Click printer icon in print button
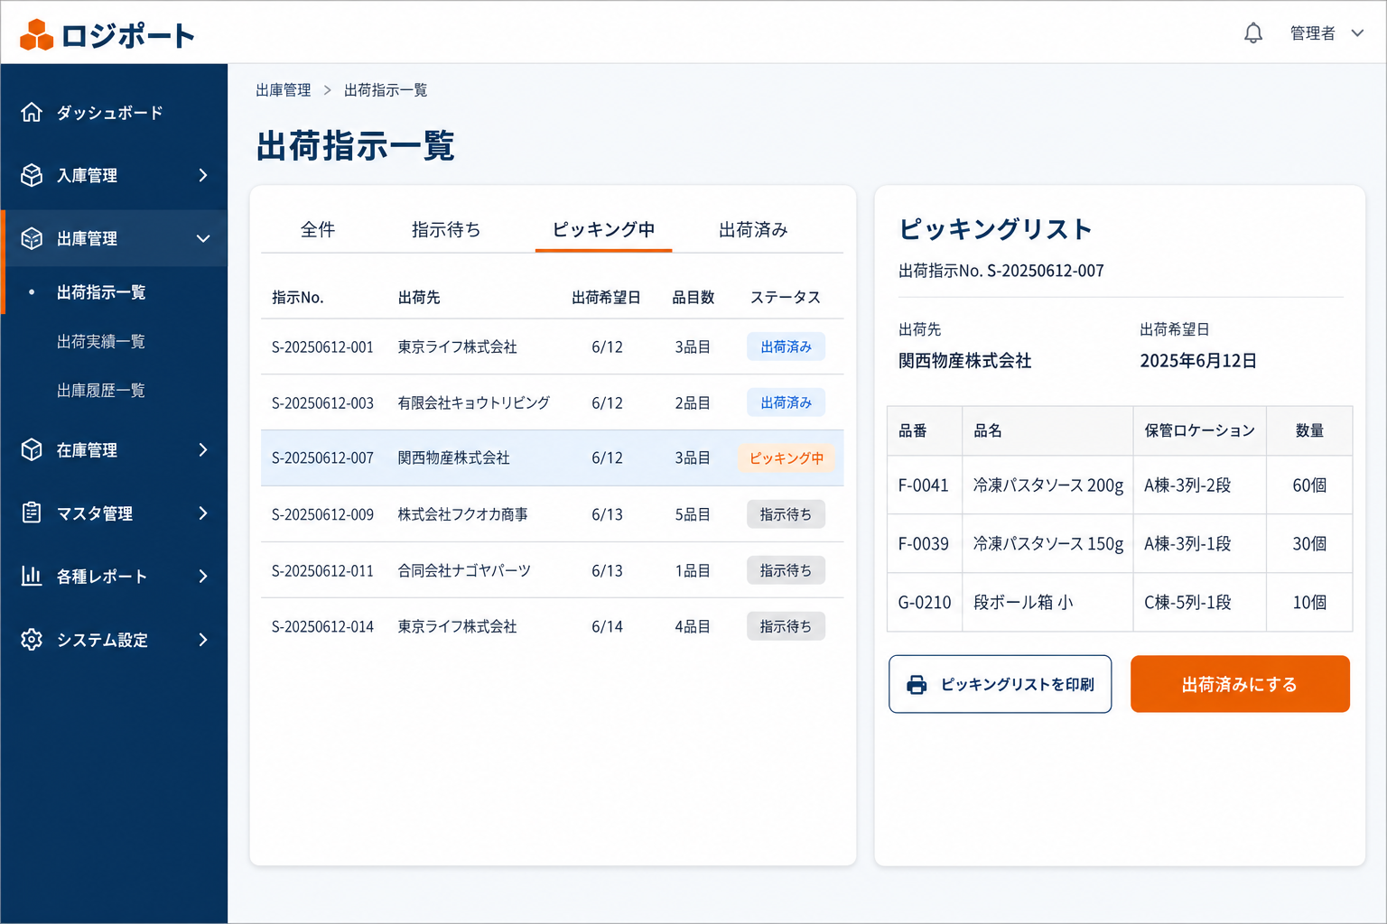This screenshot has height=924, width=1387. (917, 685)
